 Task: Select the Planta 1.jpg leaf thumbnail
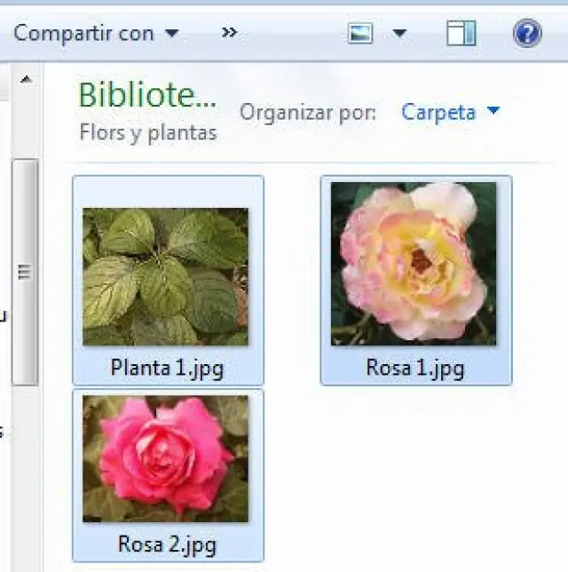[166, 276]
